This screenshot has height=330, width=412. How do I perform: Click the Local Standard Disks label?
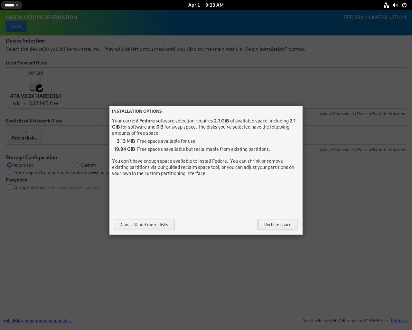(26, 63)
